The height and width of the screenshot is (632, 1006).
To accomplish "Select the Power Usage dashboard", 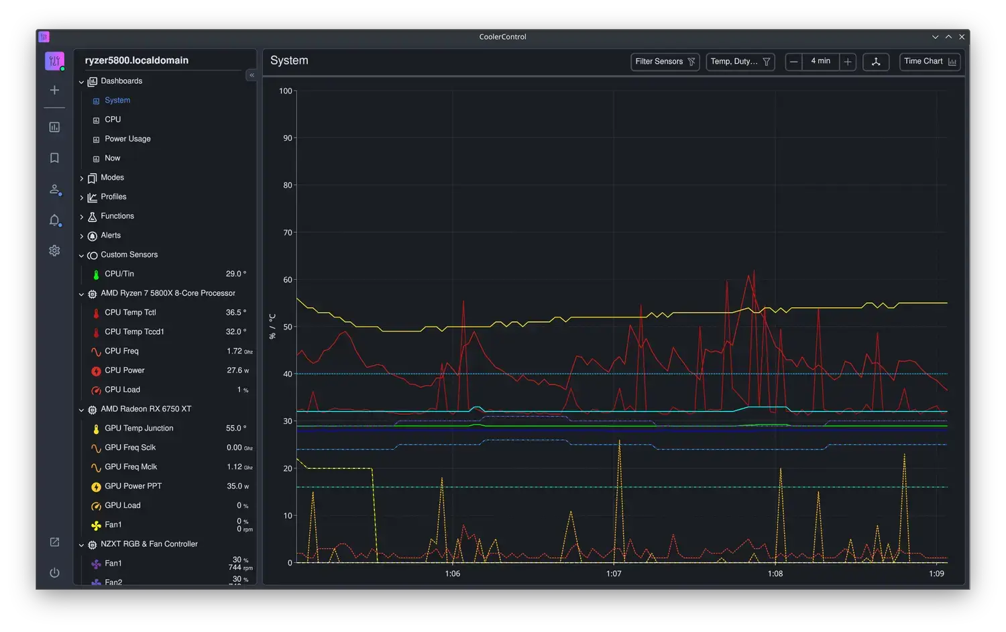I will pos(127,139).
